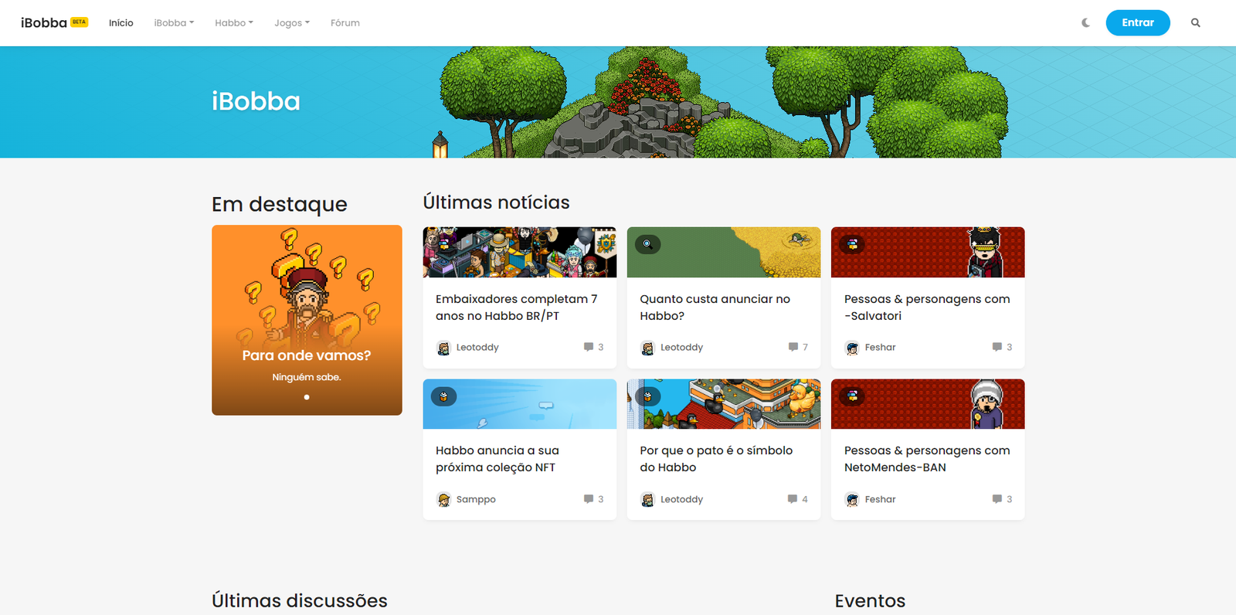
Task: Open Por que o pato é símbolo article
Action: tap(716, 459)
